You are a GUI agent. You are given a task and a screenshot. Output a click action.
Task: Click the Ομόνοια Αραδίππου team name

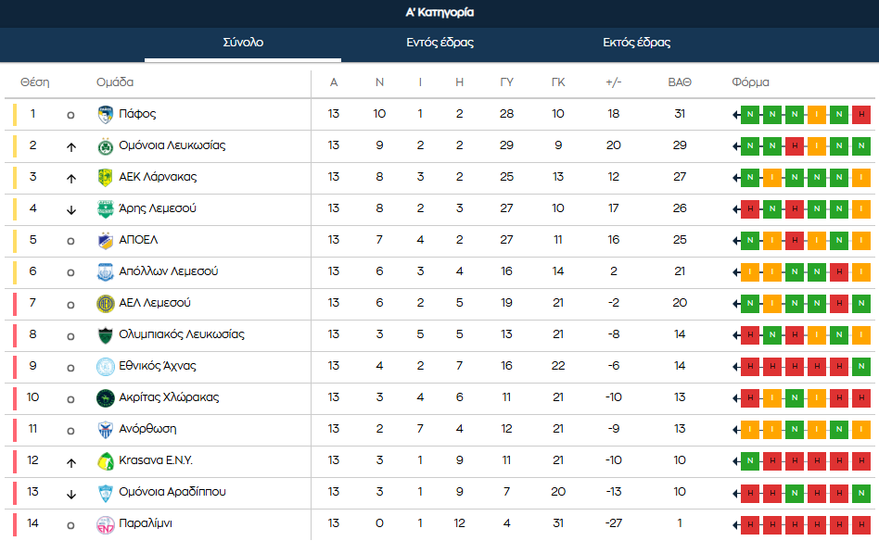tap(172, 492)
